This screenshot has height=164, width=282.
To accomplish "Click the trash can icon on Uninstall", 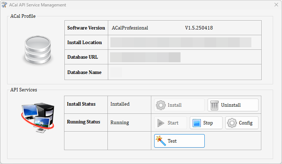I will pyautogui.click(x=214, y=105).
